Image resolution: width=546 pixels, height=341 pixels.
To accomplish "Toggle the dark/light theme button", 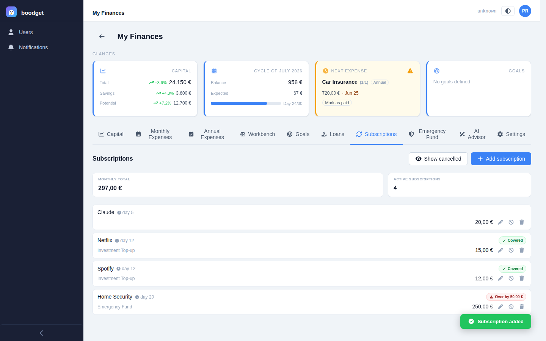I will (508, 11).
